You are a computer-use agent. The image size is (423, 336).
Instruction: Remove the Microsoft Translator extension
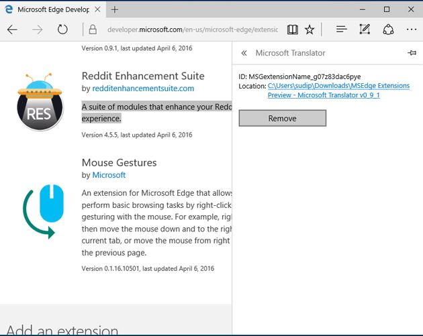click(x=282, y=118)
